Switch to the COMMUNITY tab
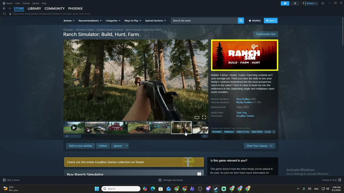 tap(55, 9)
